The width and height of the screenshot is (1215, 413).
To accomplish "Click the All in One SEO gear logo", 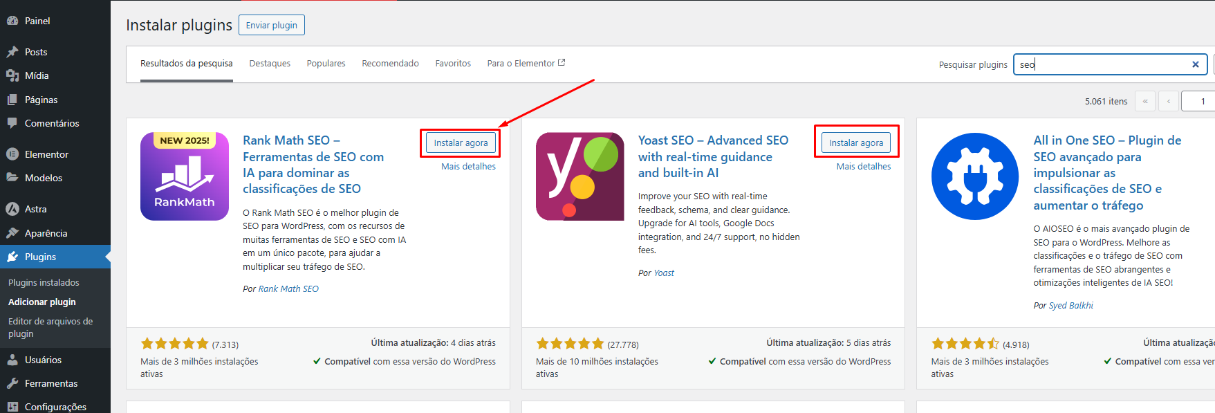I will [975, 176].
